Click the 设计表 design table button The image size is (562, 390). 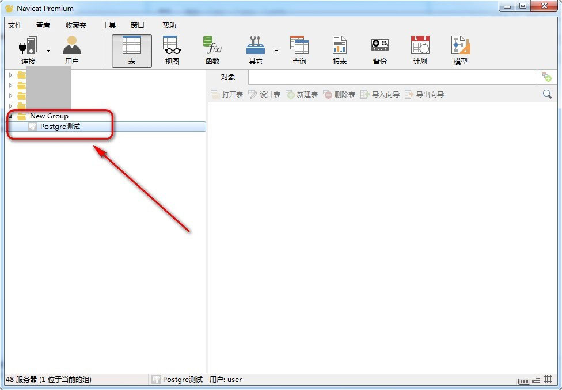pos(264,94)
